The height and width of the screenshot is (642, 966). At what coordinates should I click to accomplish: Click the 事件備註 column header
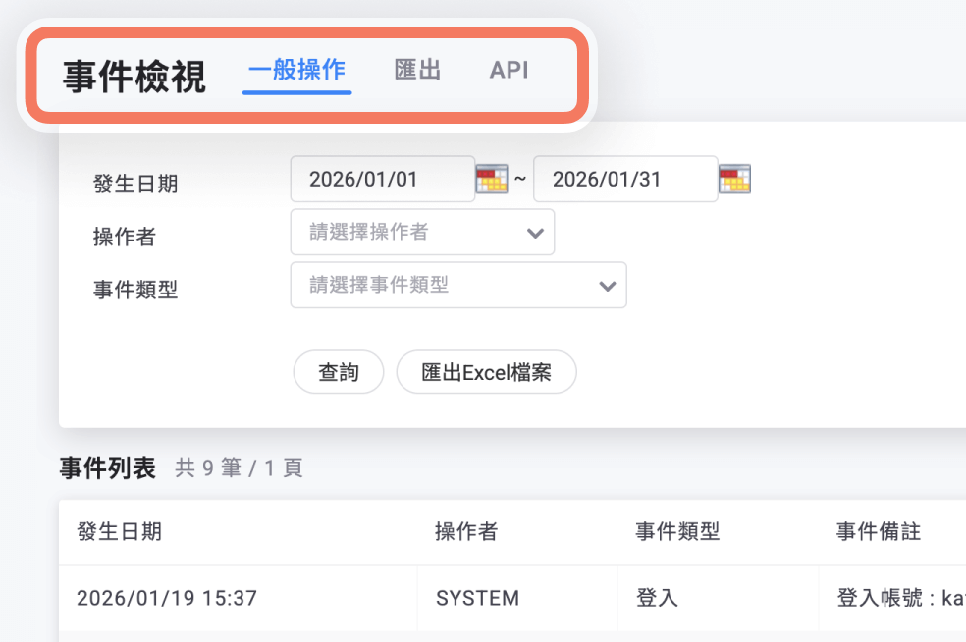coord(878,531)
